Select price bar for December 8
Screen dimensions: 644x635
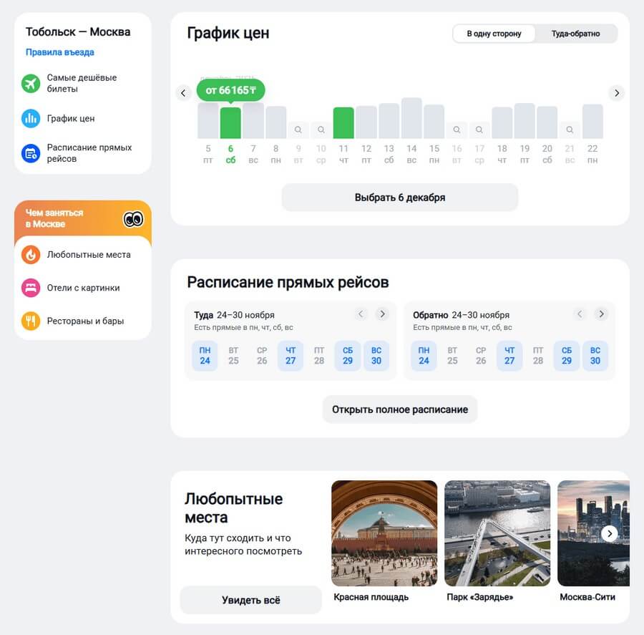276,122
